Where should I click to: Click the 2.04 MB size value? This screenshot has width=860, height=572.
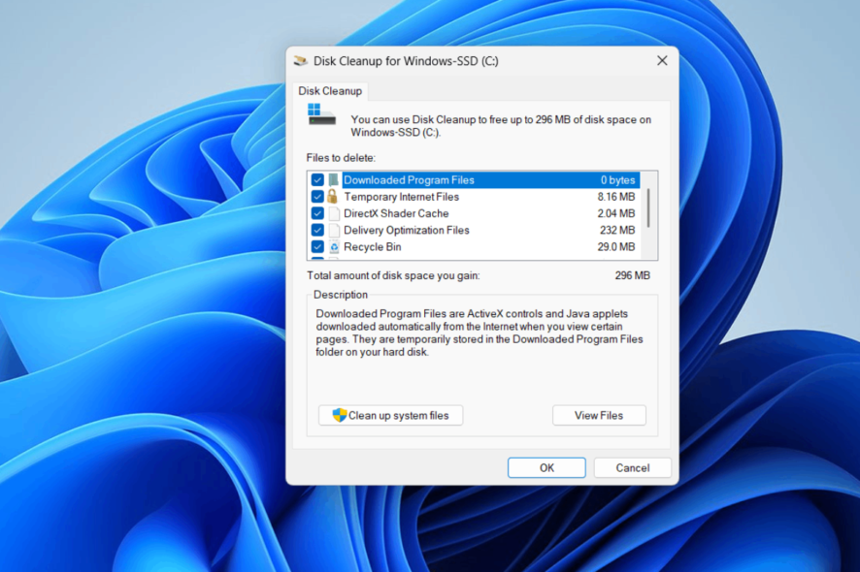(616, 213)
